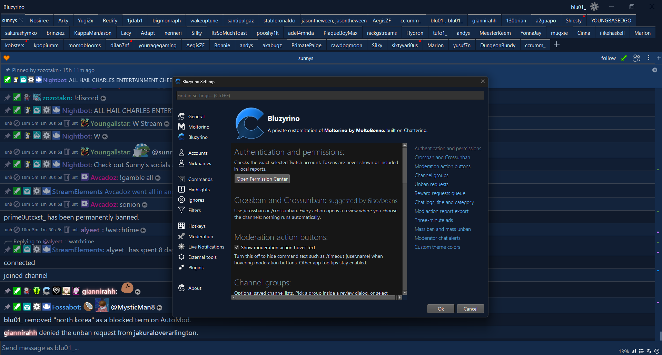The height and width of the screenshot is (355, 662).
Task: Switch to the DungeonBundy tab
Action: 497,45
